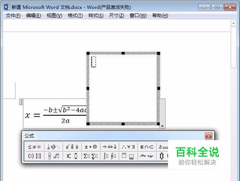Open the 编辑(E) menu

click(x=34, y=16)
